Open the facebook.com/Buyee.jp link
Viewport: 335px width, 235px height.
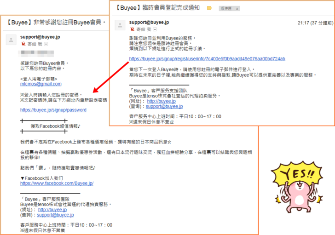pos(57,183)
